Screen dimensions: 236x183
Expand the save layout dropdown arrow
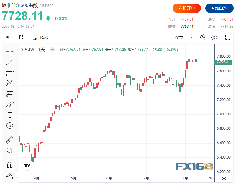[191, 37]
